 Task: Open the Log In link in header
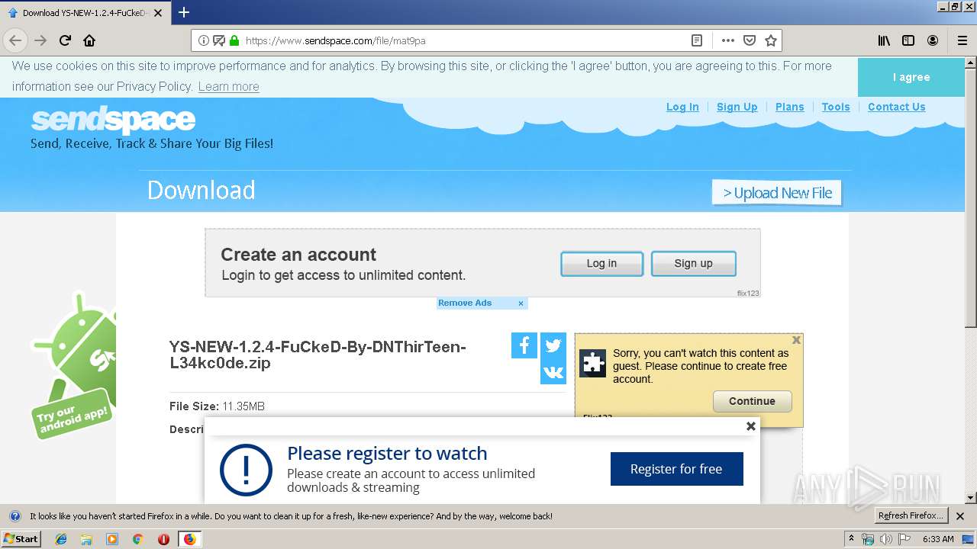682,107
